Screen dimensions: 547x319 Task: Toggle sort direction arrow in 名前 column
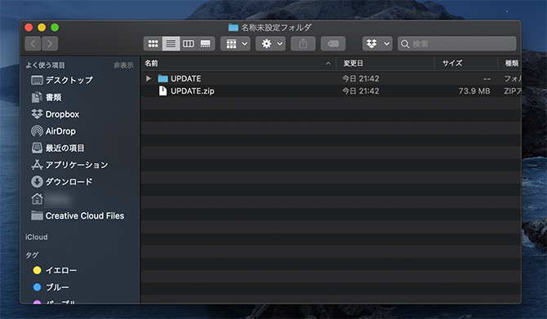pyautogui.click(x=328, y=64)
